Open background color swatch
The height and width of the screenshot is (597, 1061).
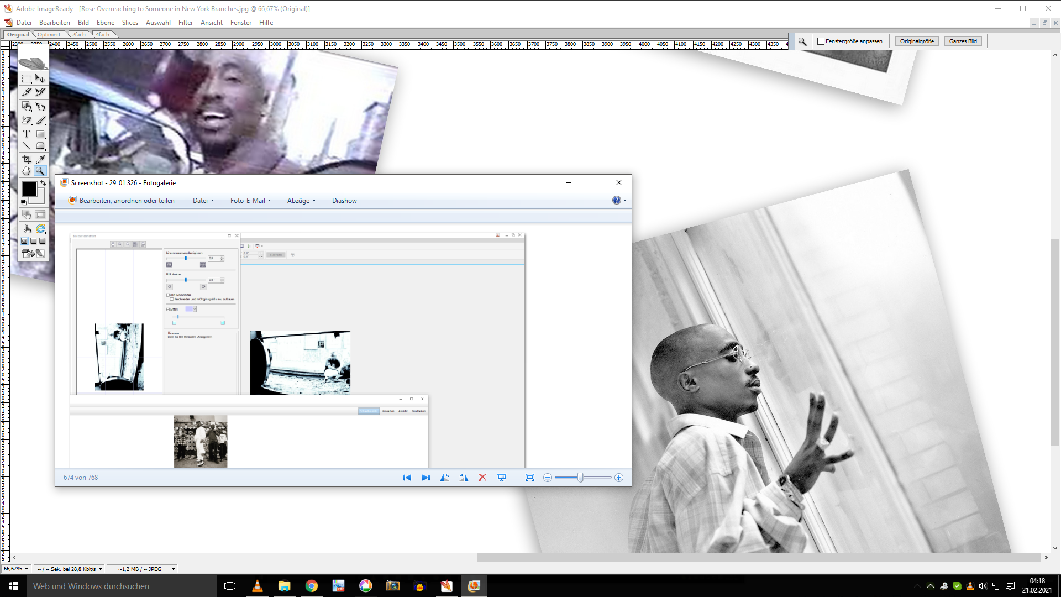(40, 199)
